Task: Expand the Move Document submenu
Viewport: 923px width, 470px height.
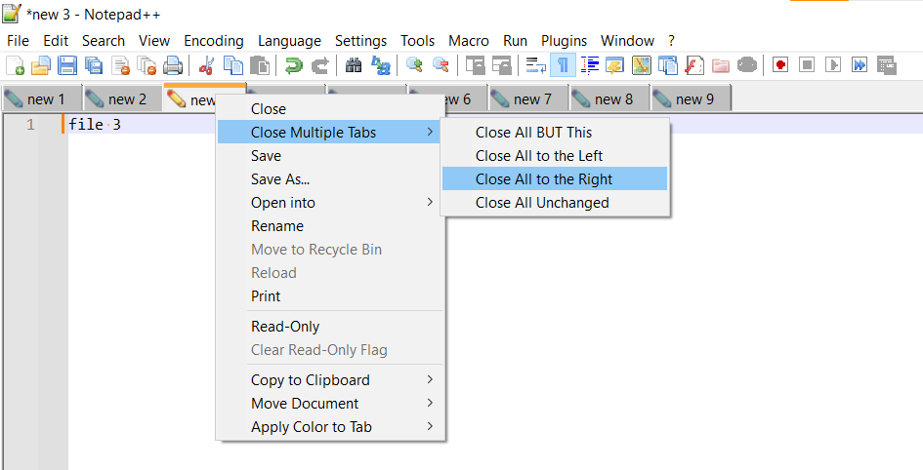Action: coord(330,404)
